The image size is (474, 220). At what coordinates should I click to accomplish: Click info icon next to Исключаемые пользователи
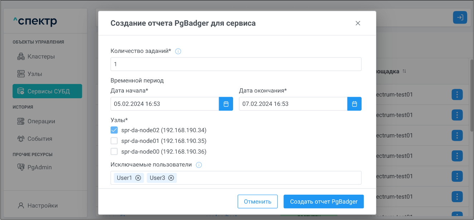pyautogui.click(x=199, y=165)
